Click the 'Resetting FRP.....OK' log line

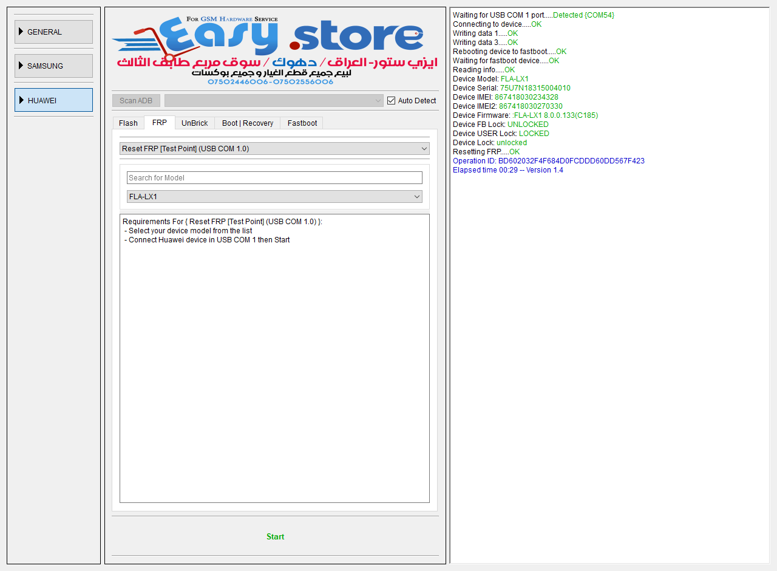(x=486, y=152)
